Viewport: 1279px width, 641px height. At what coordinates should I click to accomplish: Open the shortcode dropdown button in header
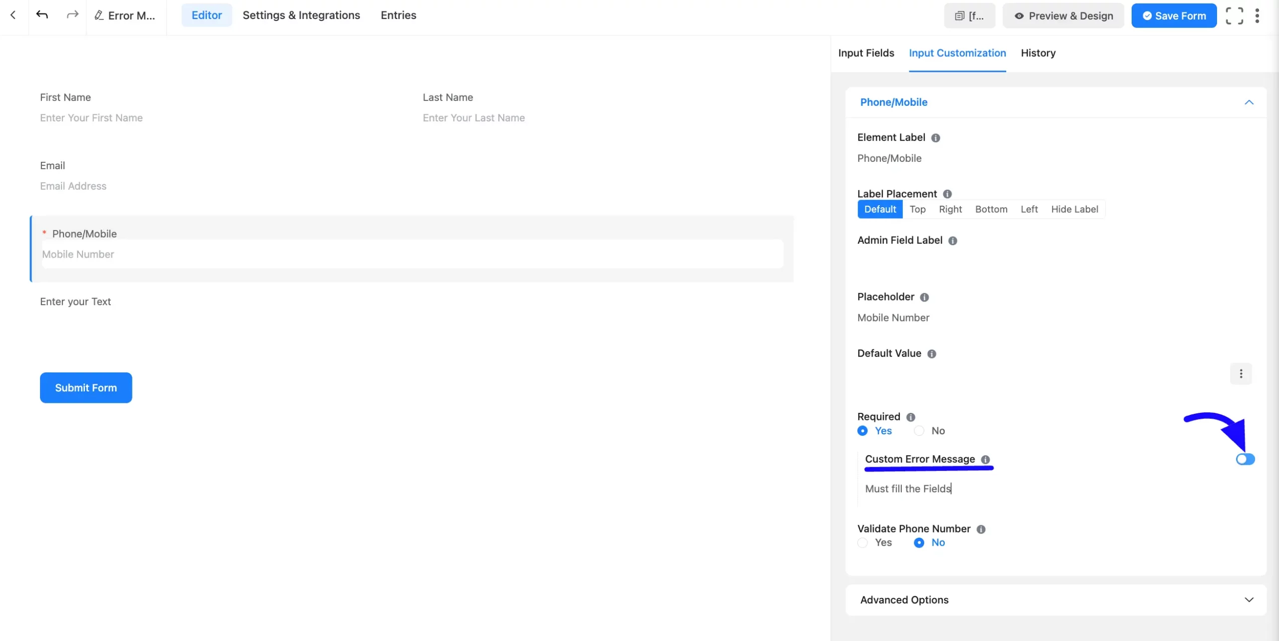click(969, 15)
